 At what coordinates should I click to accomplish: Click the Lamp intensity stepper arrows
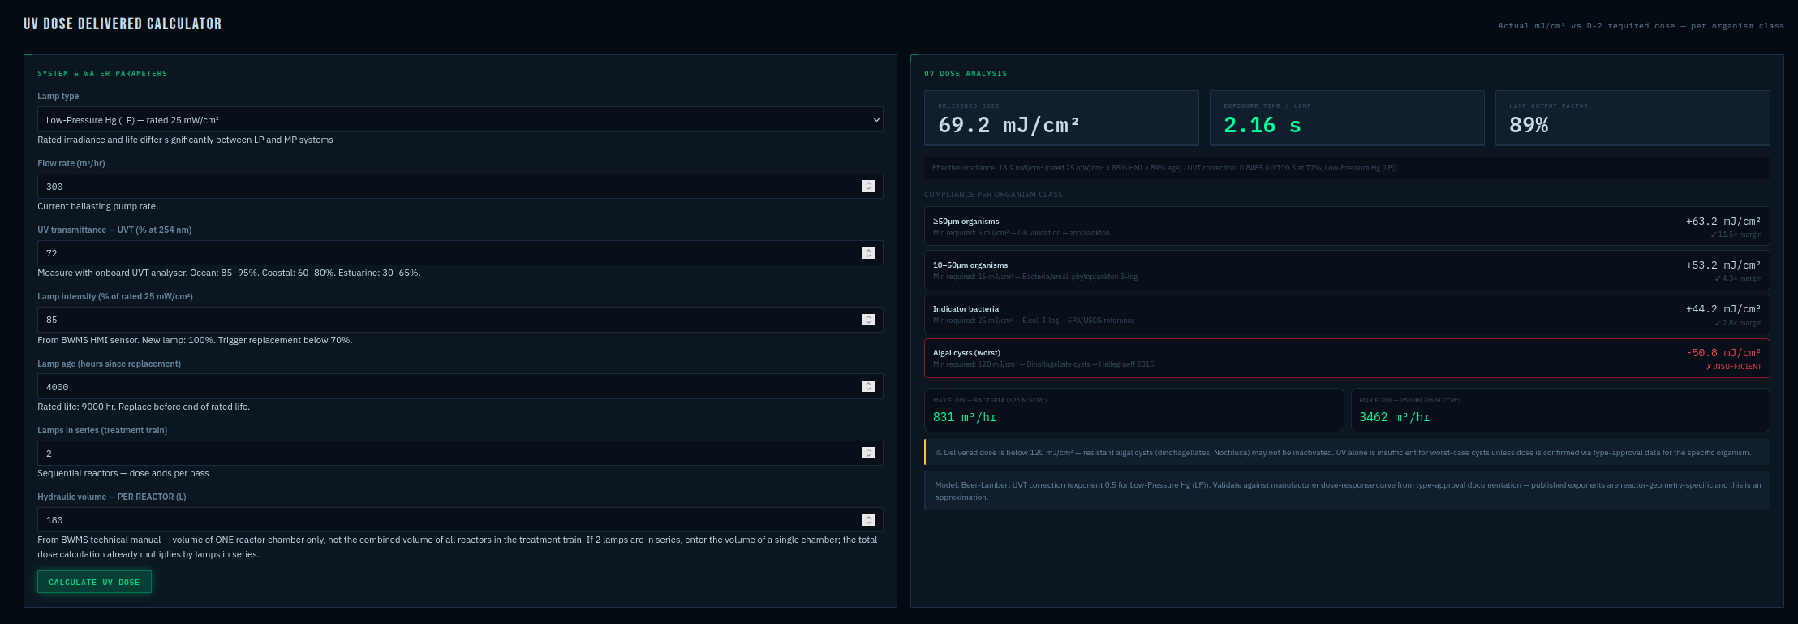click(x=868, y=320)
